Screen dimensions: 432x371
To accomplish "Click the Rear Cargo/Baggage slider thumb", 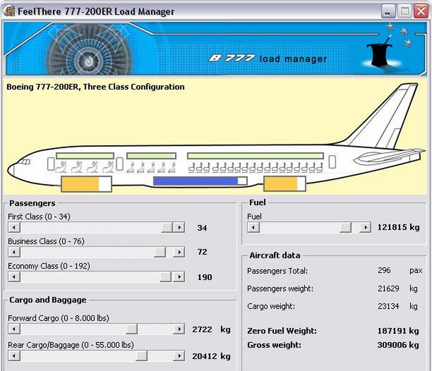I will tap(141, 356).
